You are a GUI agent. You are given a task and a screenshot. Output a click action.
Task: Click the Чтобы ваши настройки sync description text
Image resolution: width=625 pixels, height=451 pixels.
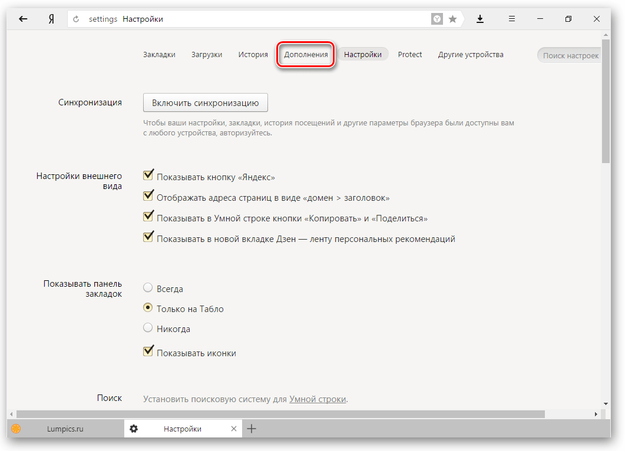[x=329, y=128]
